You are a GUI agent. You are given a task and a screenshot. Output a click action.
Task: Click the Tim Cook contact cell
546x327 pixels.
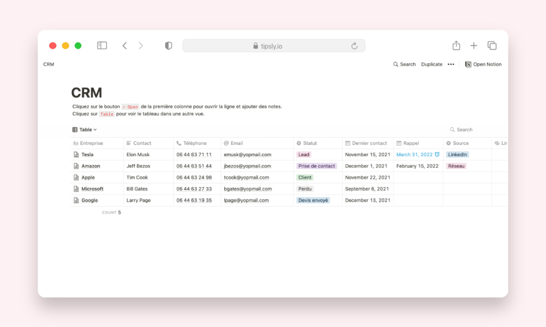pos(148,177)
